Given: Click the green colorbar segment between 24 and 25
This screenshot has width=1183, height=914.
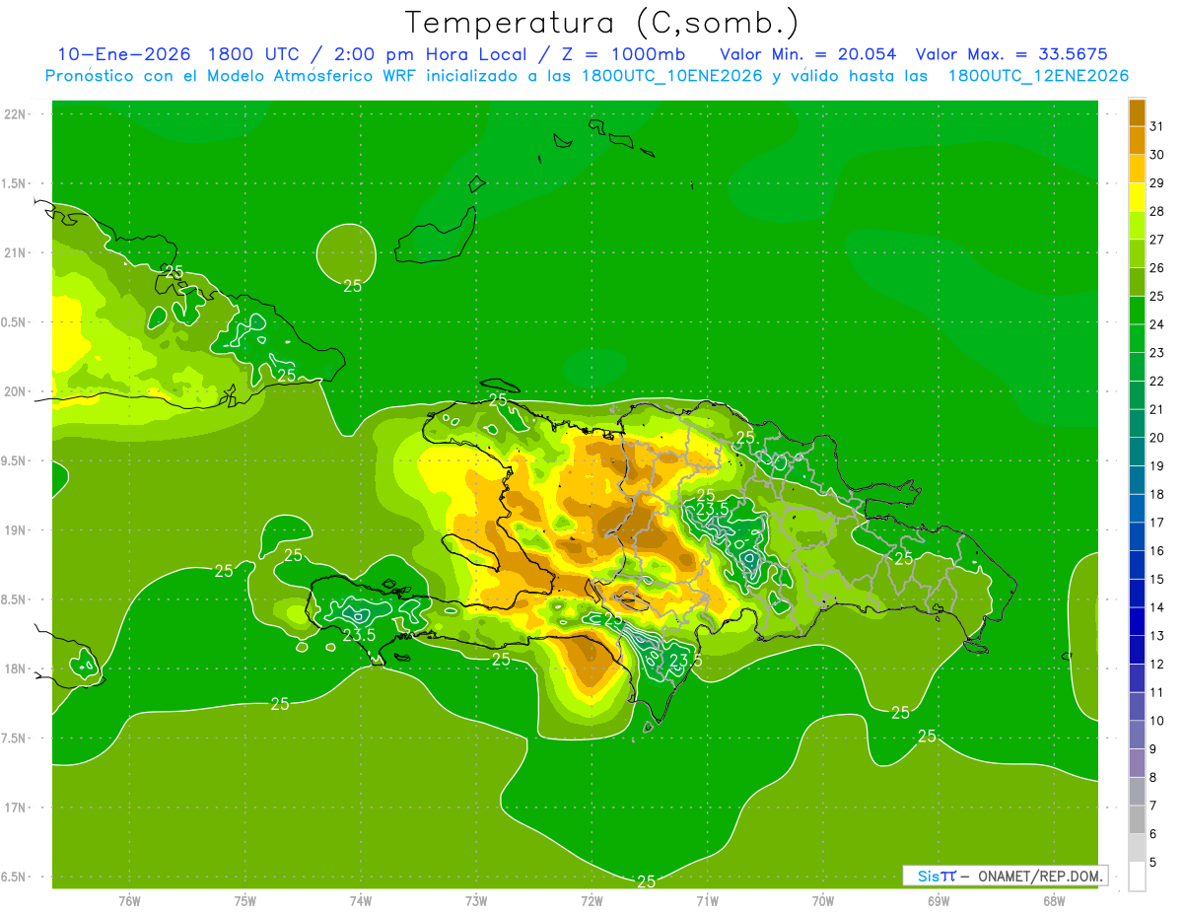Looking at the screenshot, I should tap(1137, 310).
